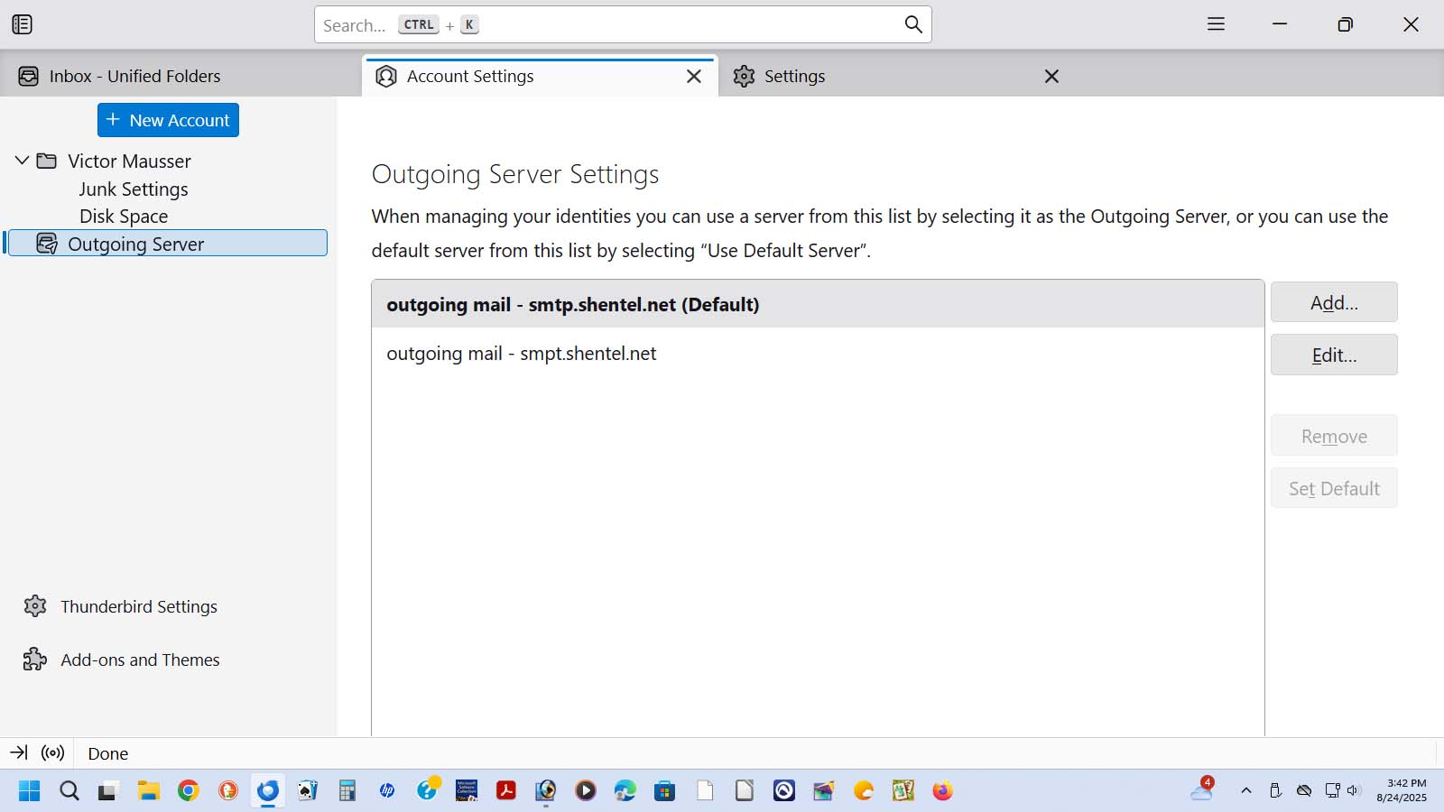Click Add... to create outgoing server
The height and width of the screenshot is (812, 1444).
[1333, 302]
